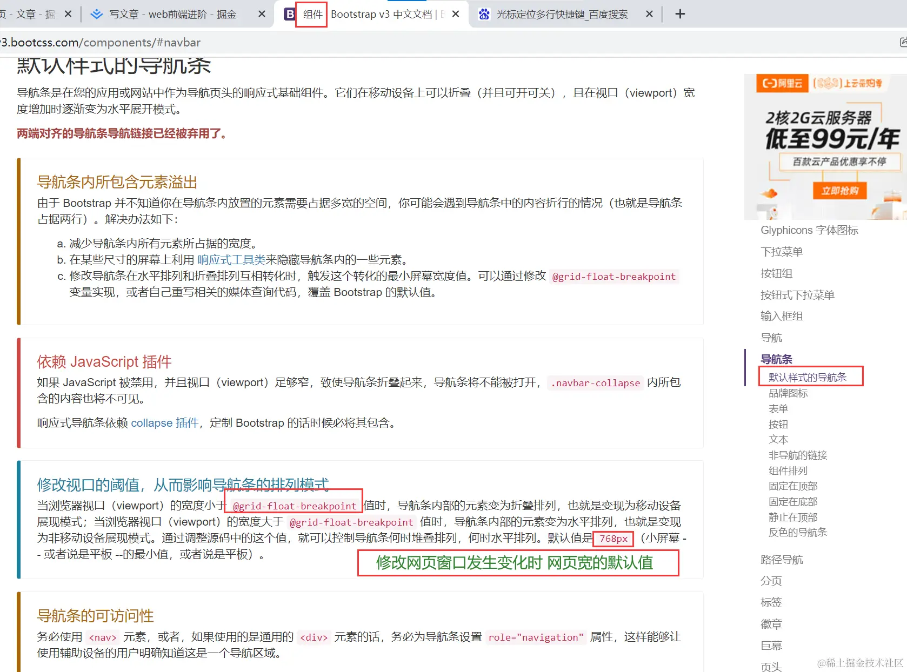Click the <nav> code snippet
Viewport: 907px width, 672px height.
pyautogui.click(x=103, y=637)
